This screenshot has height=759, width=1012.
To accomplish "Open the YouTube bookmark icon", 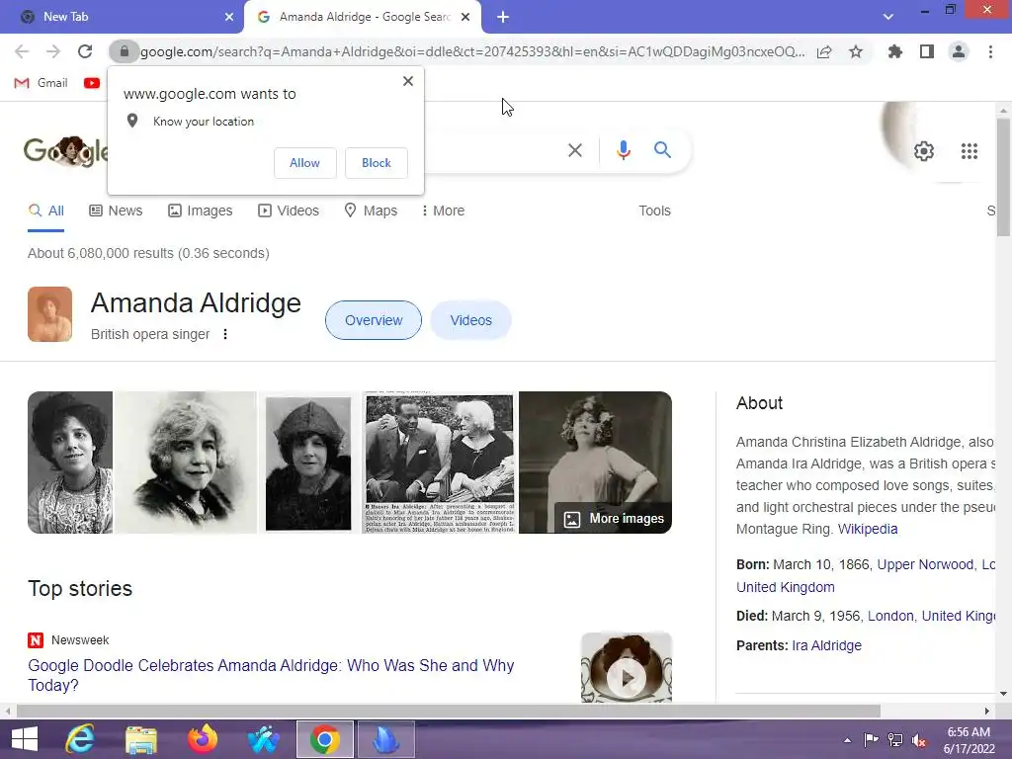I will click(92, 83).
